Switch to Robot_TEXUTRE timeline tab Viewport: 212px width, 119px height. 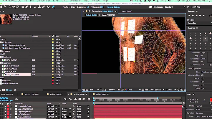[103, 94]
